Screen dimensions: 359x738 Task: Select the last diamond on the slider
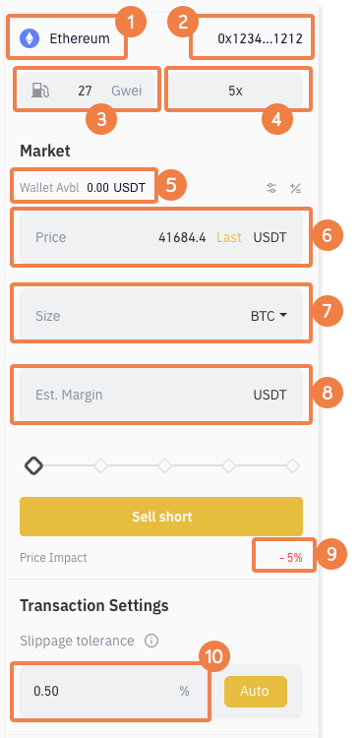[293, 466]
